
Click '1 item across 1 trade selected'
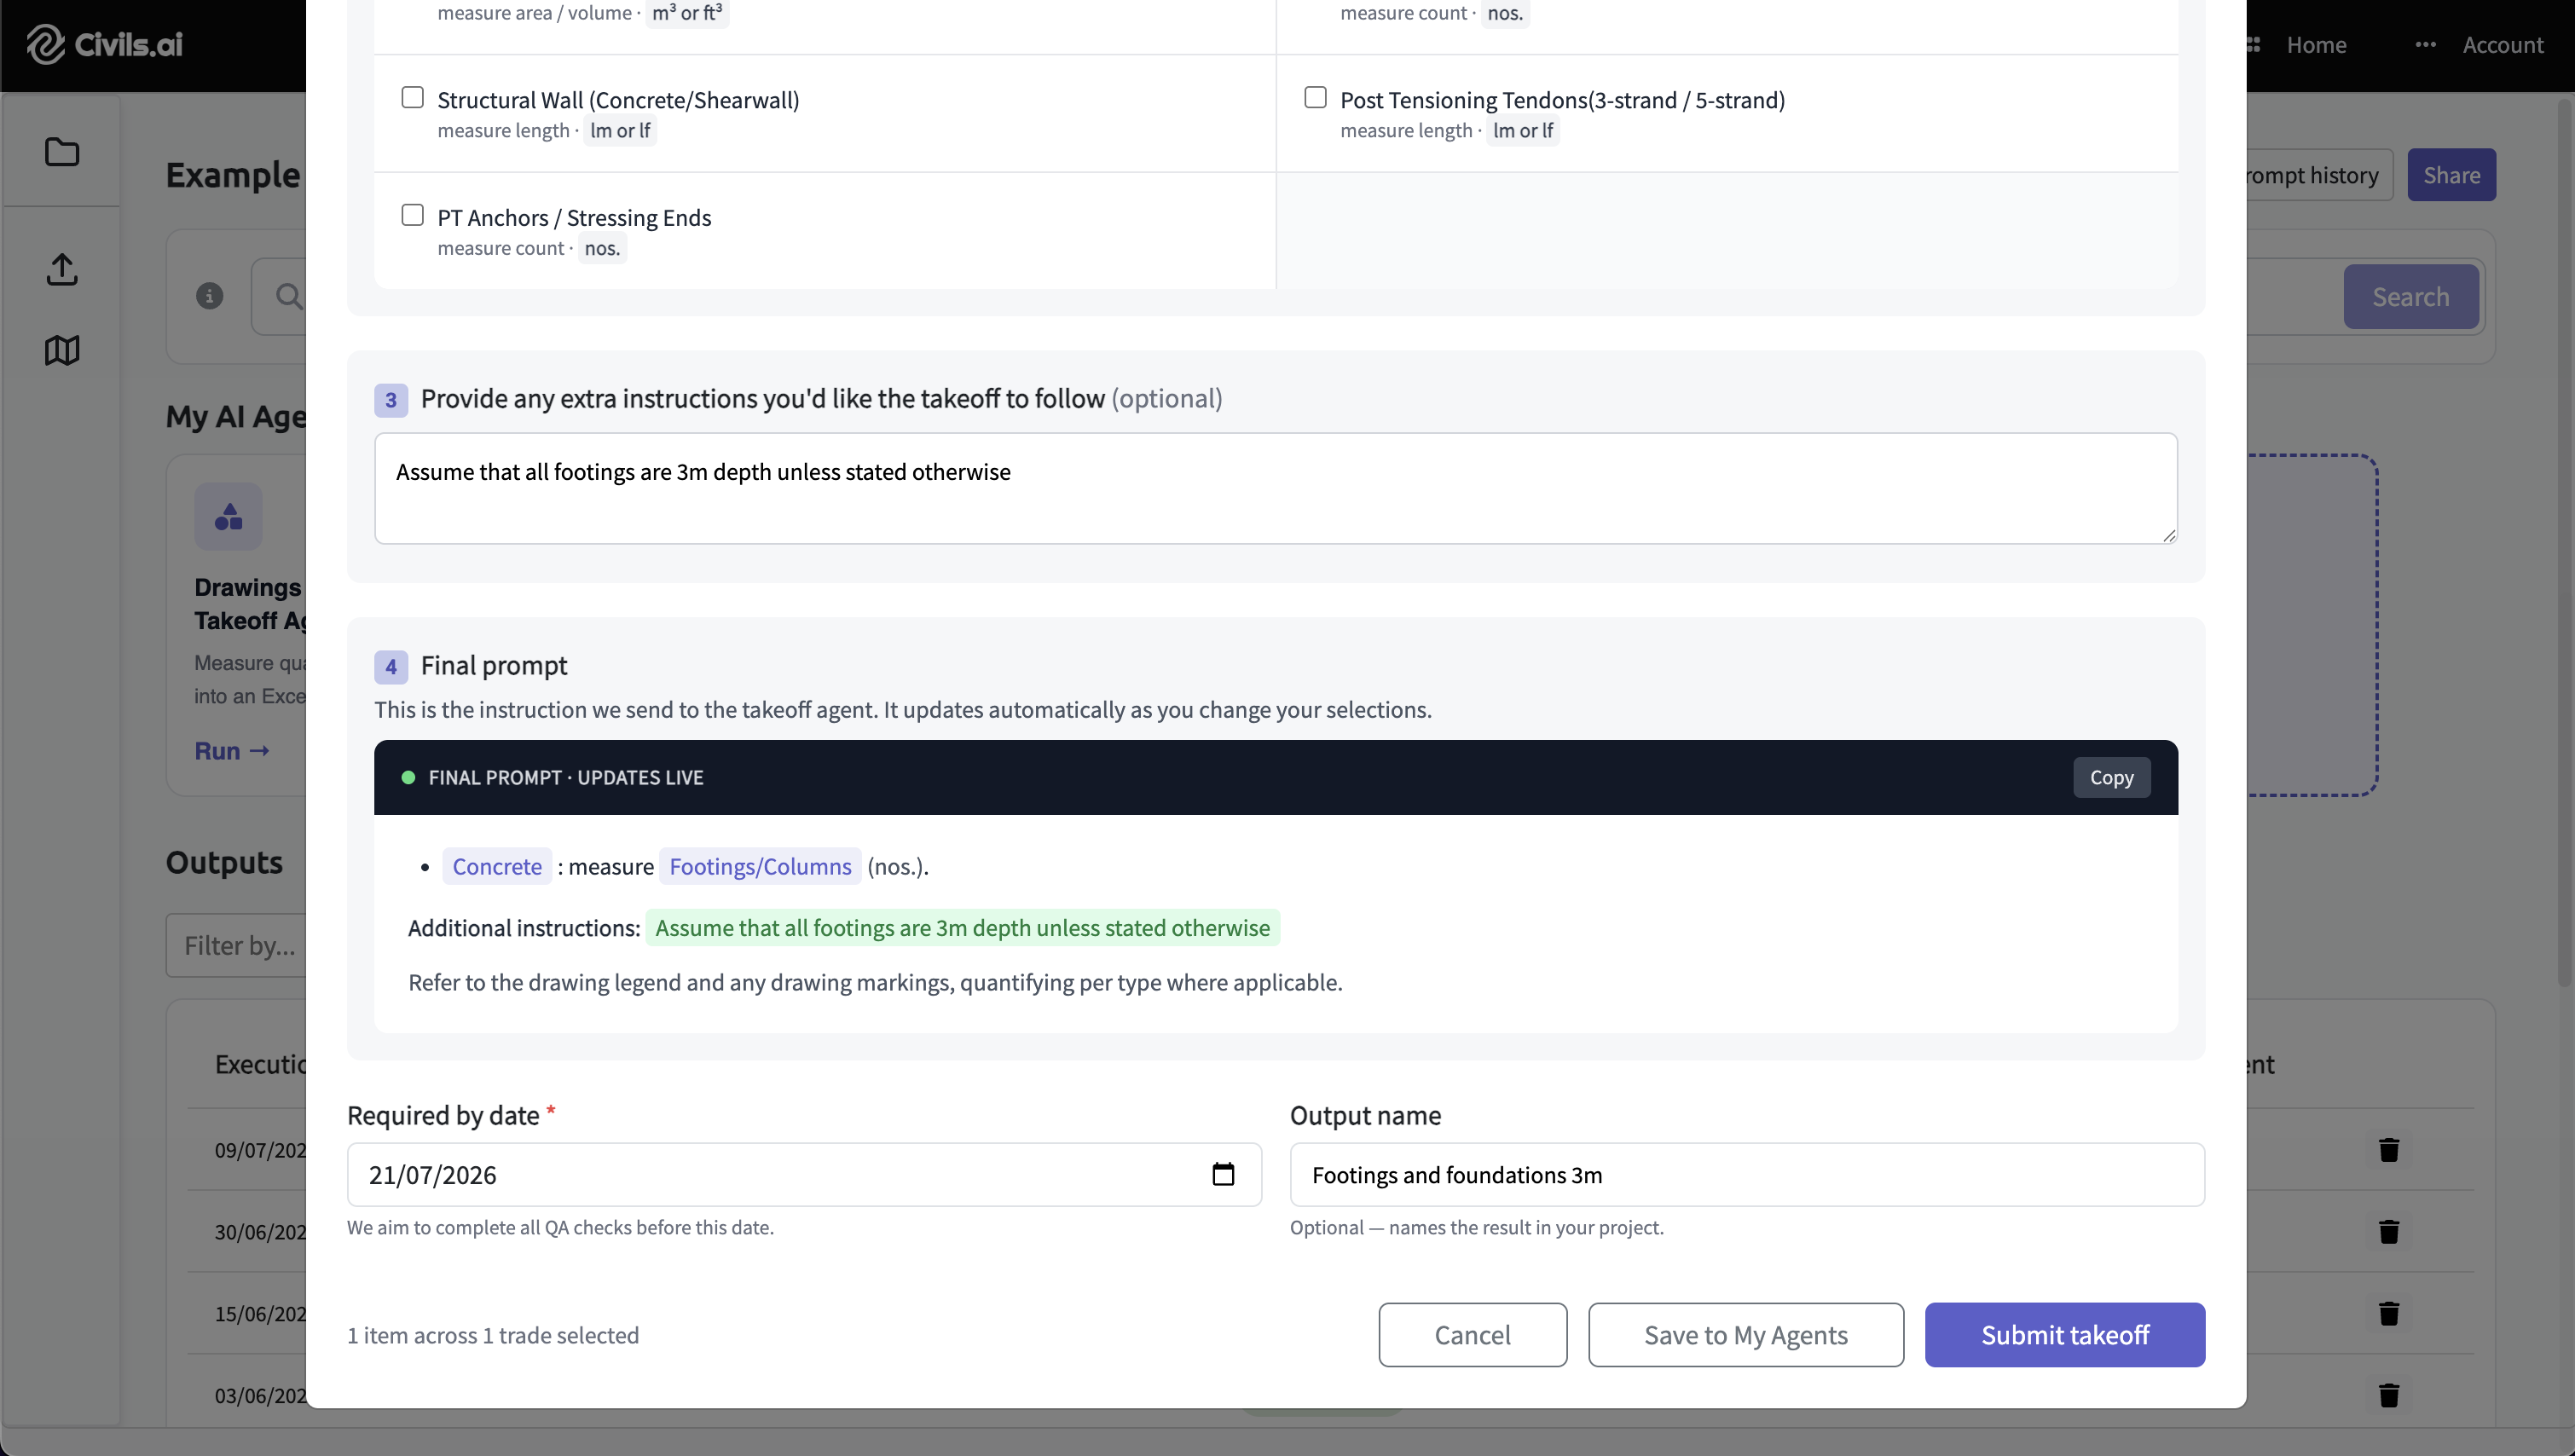tap(493, 1335)
